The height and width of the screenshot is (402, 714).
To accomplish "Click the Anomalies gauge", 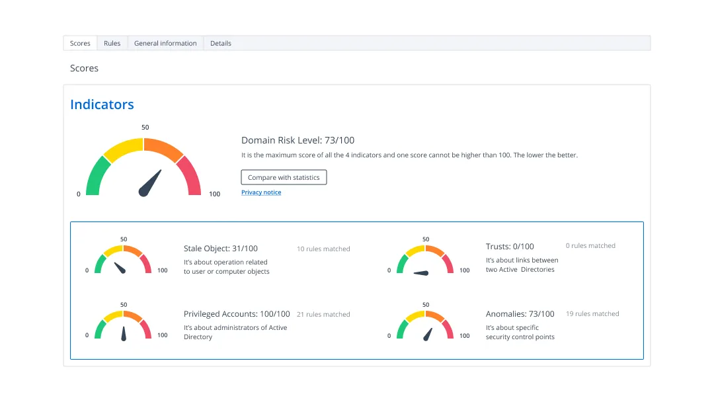I will 425,325.
